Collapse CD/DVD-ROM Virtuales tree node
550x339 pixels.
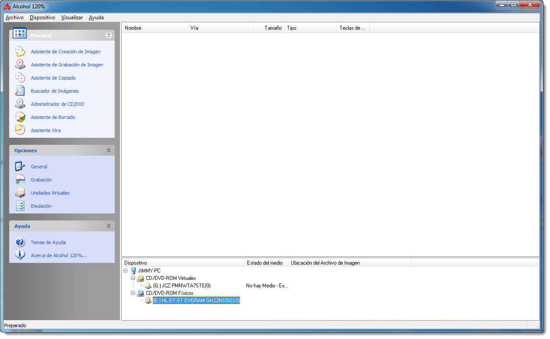click(x=133, y=278)
